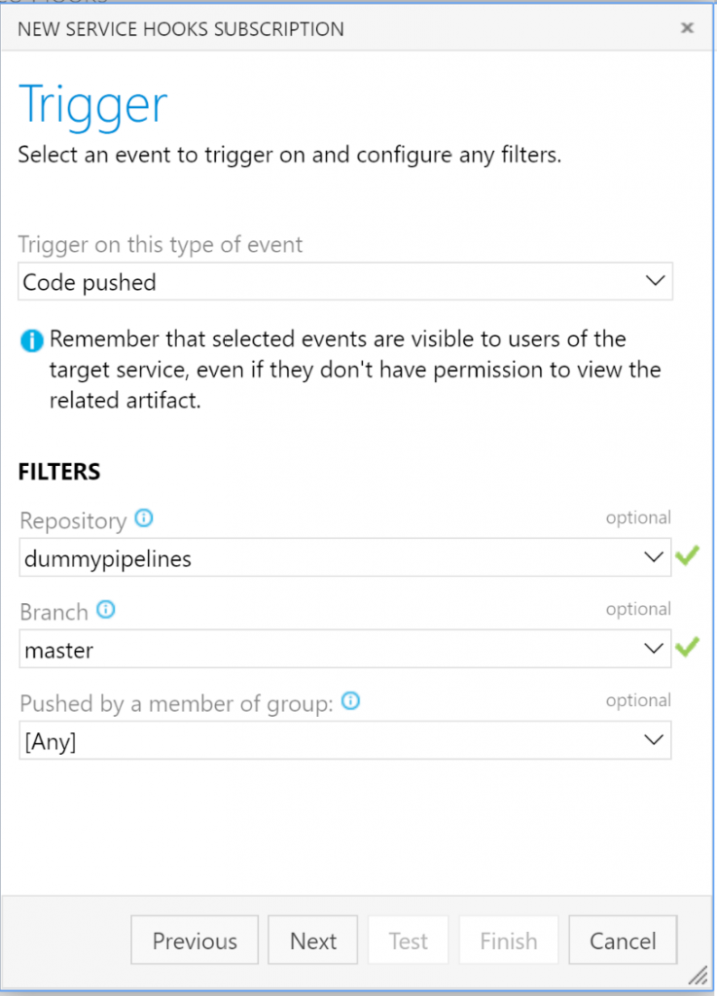Go back with the Previous button
The width and height of the screenshot is (717, 996).
pyautogui.click(x=195, y=941)
